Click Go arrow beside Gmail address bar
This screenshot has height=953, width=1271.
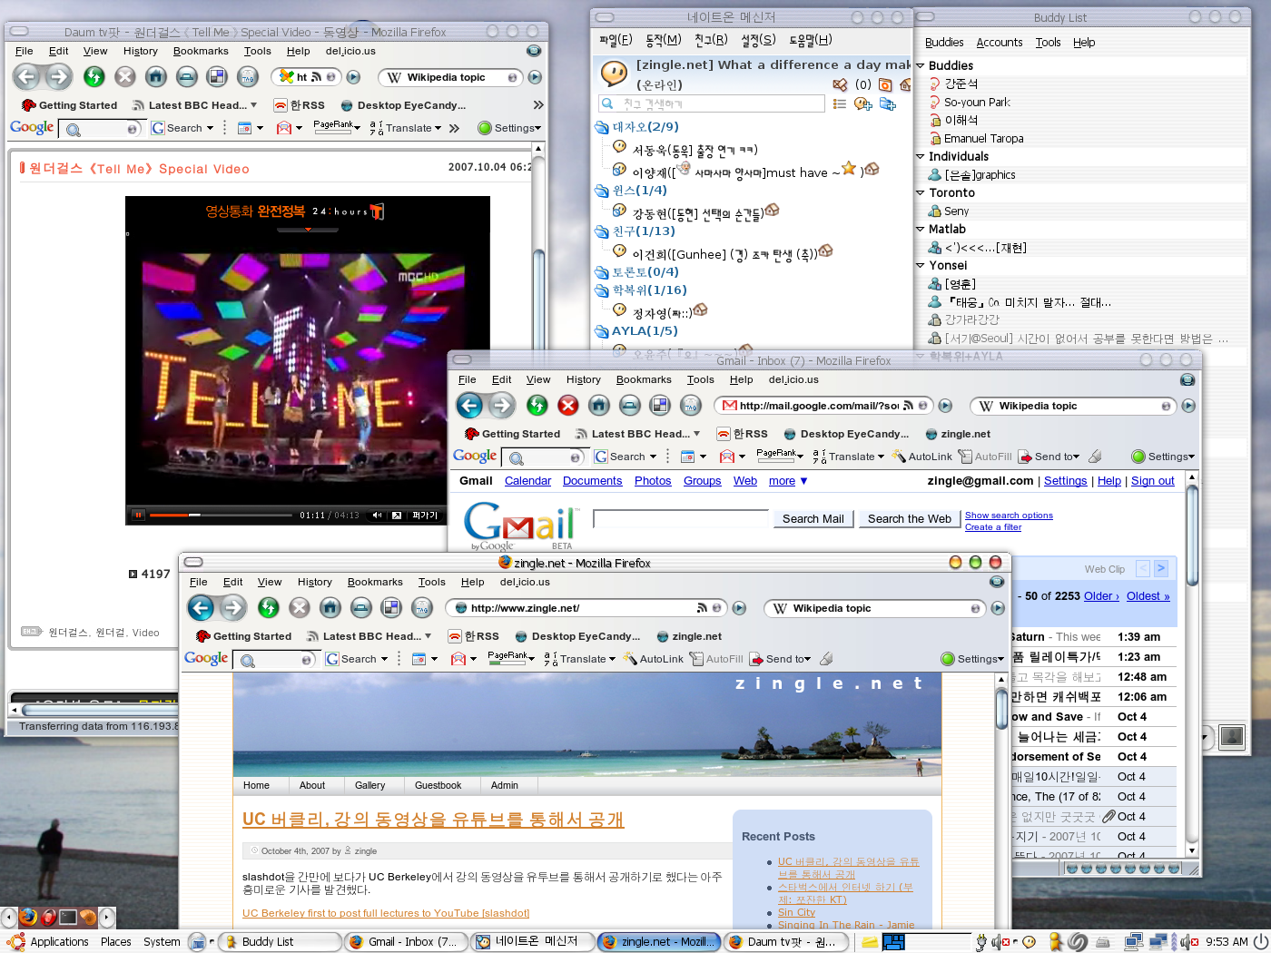[945, 406]
